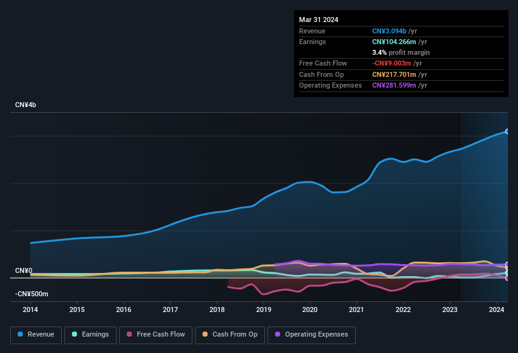Click the 3.4% profit margin text
Image resolution: width=518 pixels, height=353 pixels.
[401, 52]
